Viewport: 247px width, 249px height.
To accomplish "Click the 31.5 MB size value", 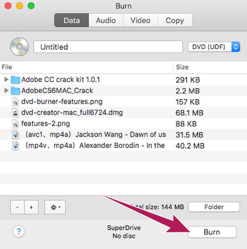I will (x=189, y=135).
